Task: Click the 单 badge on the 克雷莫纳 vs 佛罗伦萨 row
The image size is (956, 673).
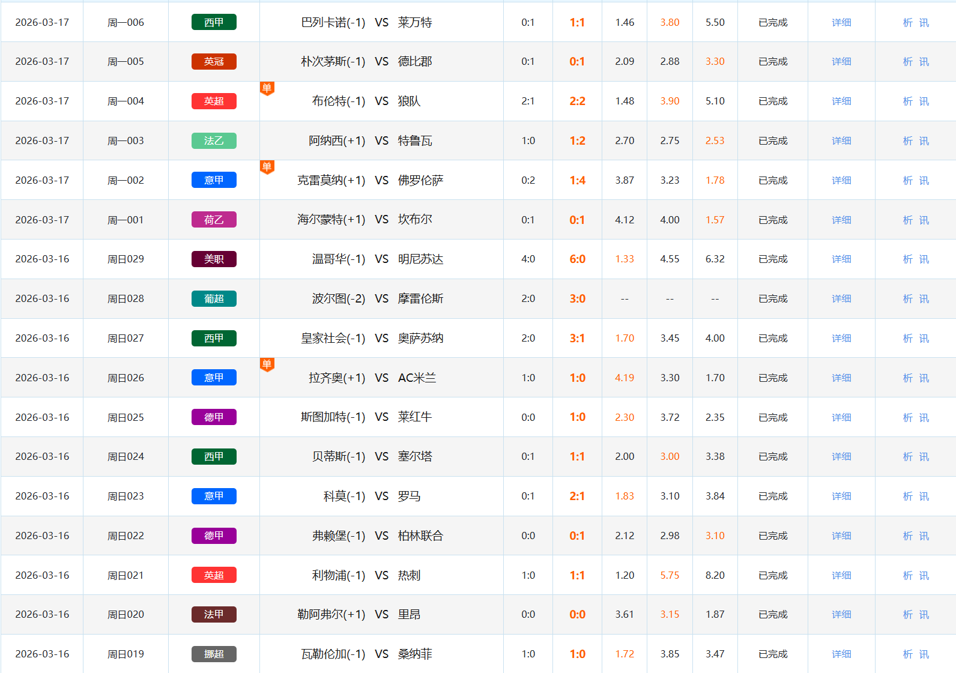Action: [267, 166]
